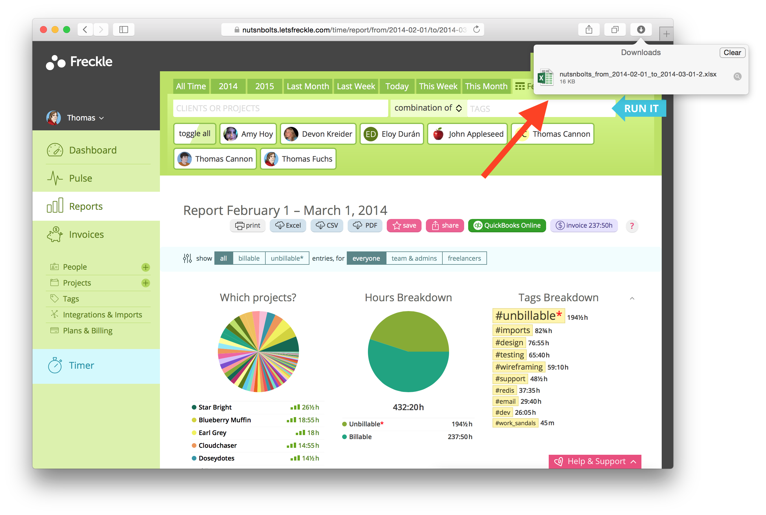This screenshot has width=766, height=515.
Task: Collapse Tags Breakdown chevron
Action: click(632, 298)
